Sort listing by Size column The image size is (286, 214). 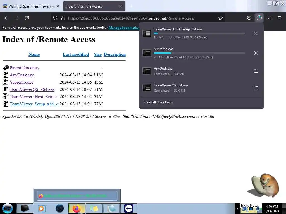tap(97, 54)
